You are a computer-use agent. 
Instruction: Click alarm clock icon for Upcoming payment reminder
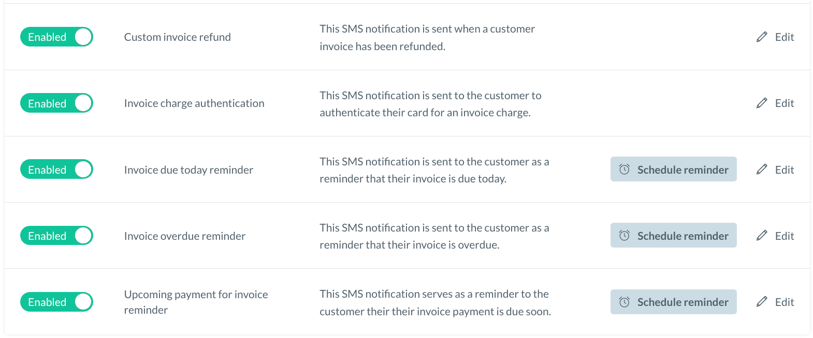tap(625, 302)
